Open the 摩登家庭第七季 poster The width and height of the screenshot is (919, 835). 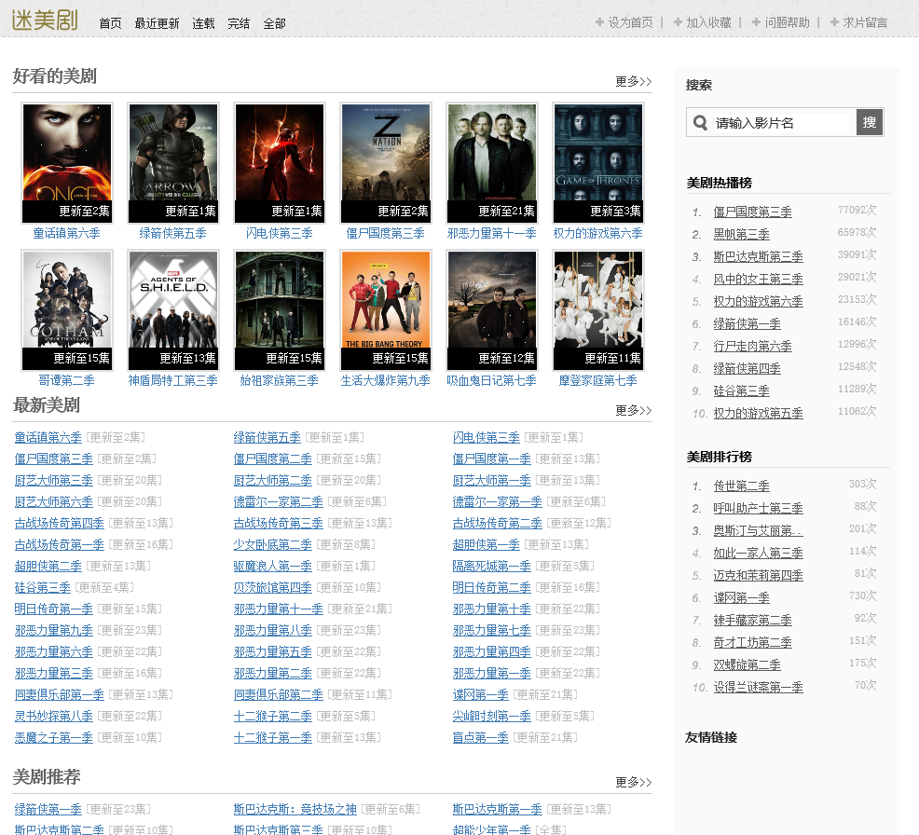coord(597,310)
